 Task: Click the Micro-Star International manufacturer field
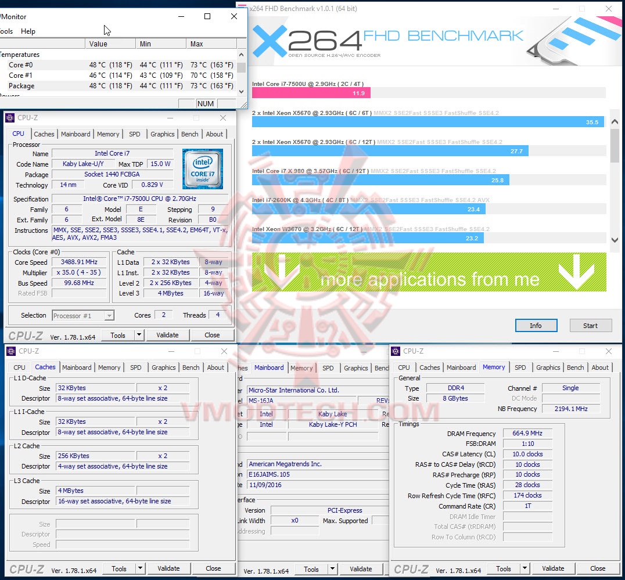tap(318, 390)
